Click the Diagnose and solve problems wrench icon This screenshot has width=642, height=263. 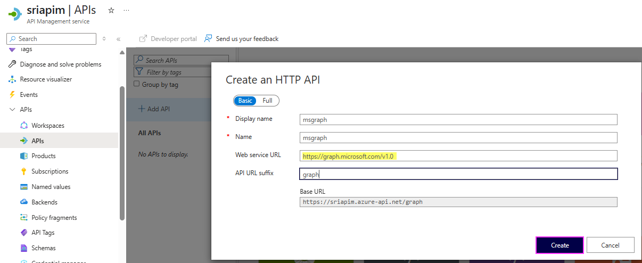pyautogui.click(x=12, y=64)
